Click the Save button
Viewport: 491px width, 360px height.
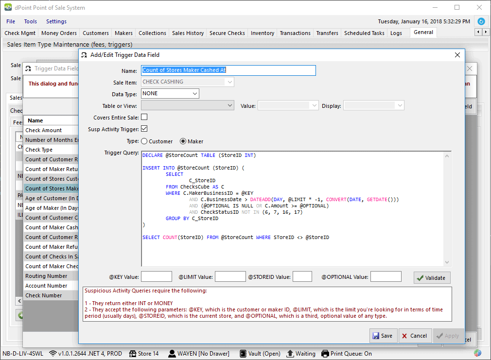[x=383, y=336]
